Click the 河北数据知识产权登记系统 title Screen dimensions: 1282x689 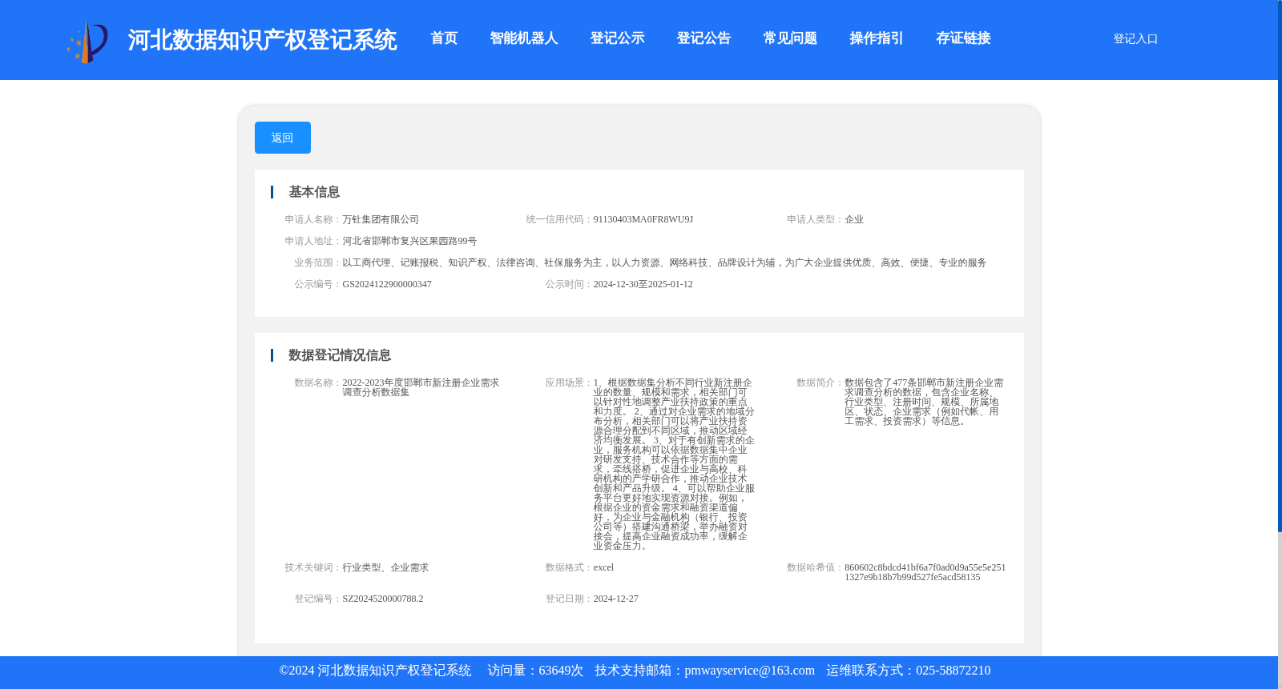tap(262, 40)
